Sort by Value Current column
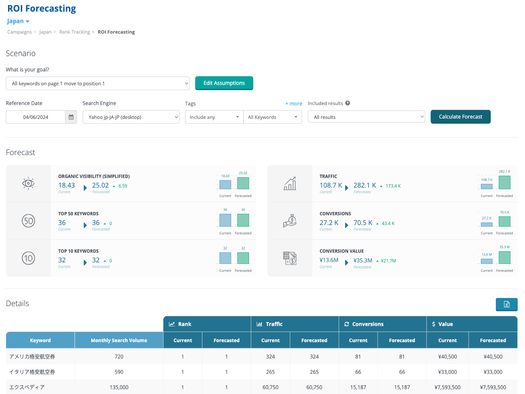Image resolution: width=525 pixels, height=394 pixels. tap(447, 340)
